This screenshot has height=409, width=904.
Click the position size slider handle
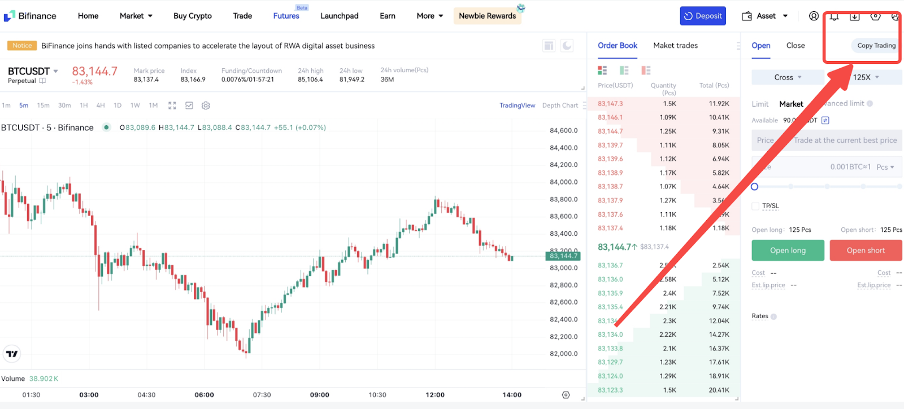pos(754,187)
